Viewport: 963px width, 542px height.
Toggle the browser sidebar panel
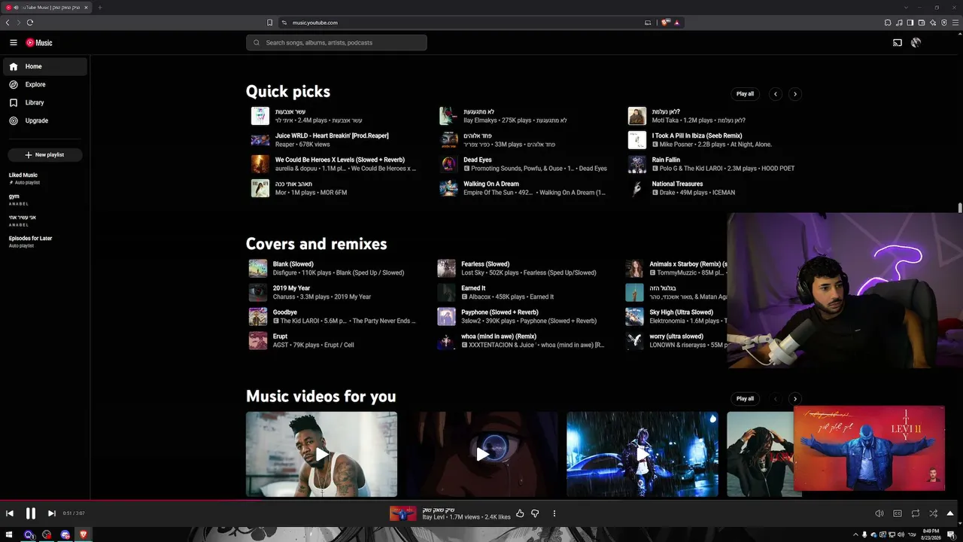point(910,23)
